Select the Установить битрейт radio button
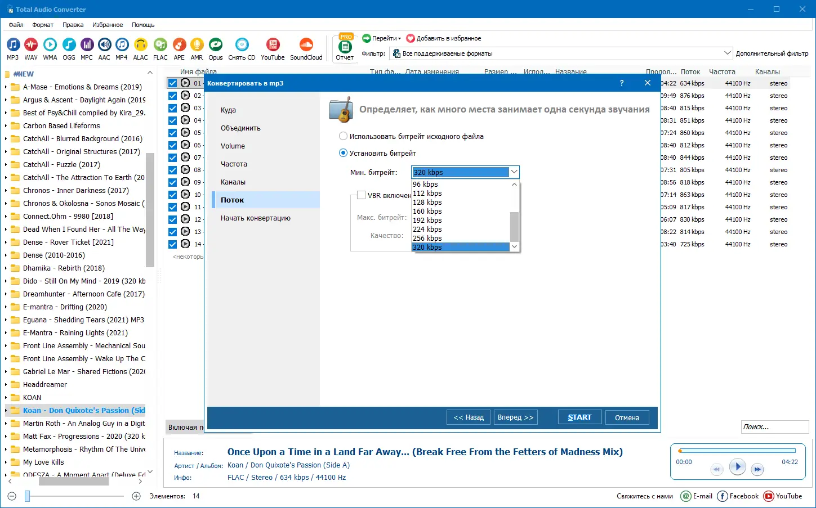This screenshot has height=508, width=816. click(x=343, y=153)
